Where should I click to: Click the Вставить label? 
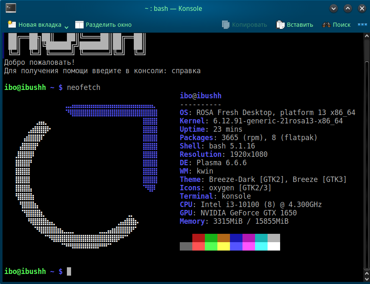point(300,25)
